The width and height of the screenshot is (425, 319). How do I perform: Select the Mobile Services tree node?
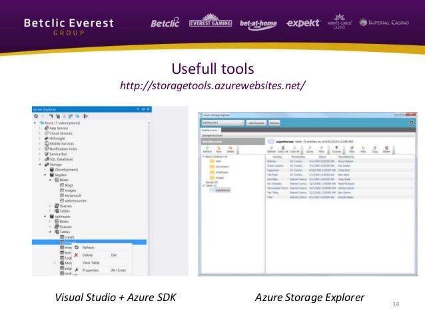pyautogui.click(x=59, y=143)
